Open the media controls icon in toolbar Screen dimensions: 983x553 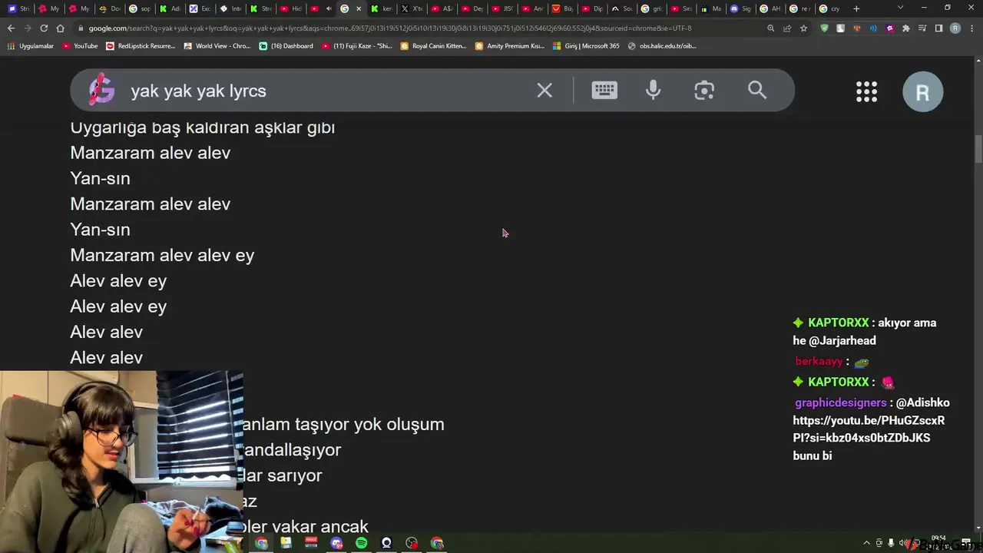(x=922, y=28)
